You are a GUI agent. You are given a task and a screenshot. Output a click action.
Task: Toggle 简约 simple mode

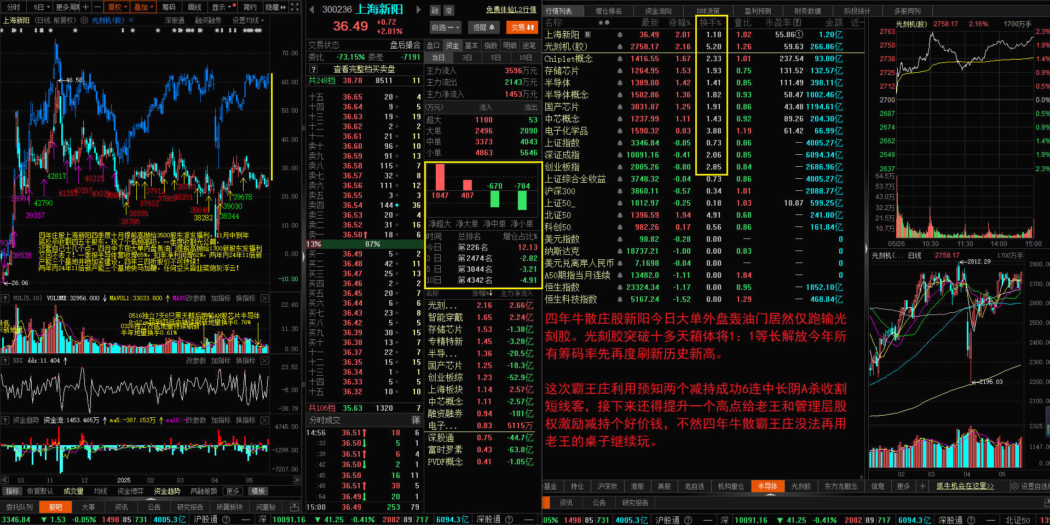click(x=250, y=7)
